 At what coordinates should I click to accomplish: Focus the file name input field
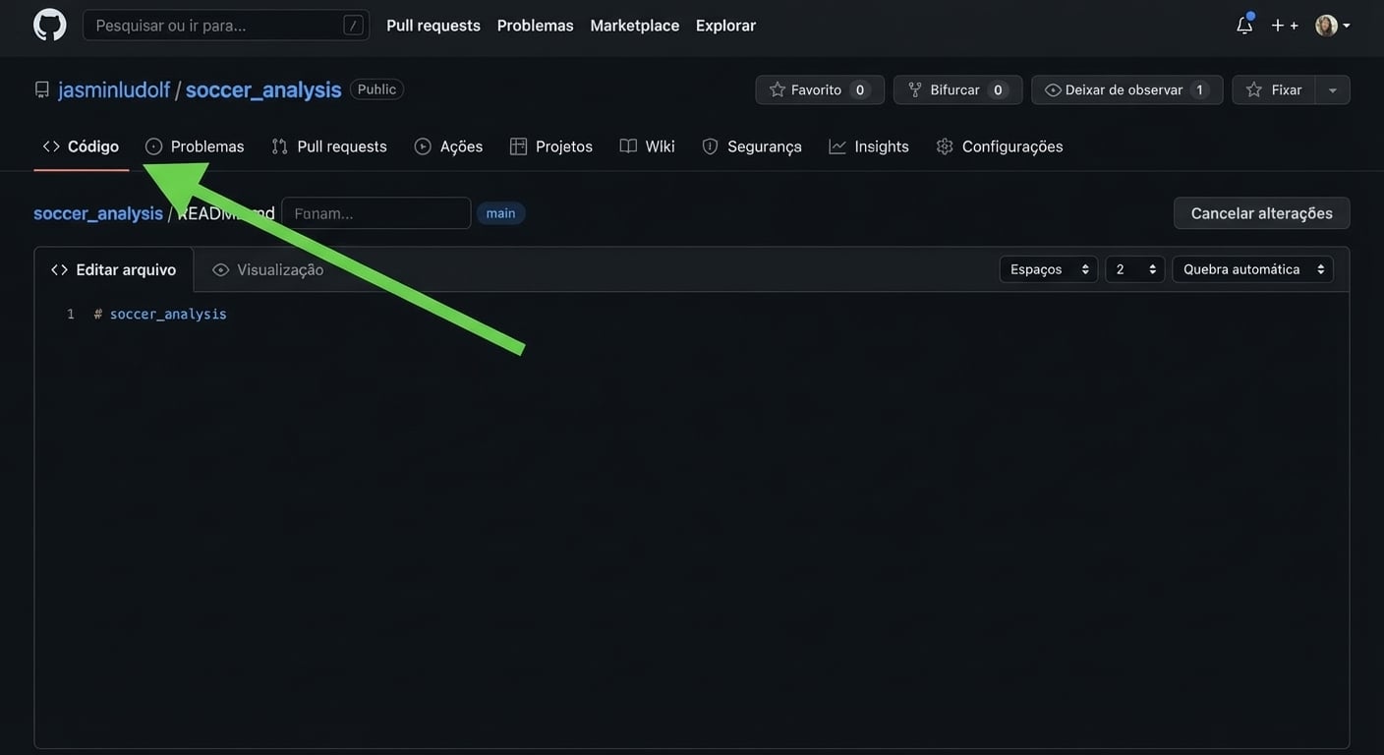click(376, 213)
